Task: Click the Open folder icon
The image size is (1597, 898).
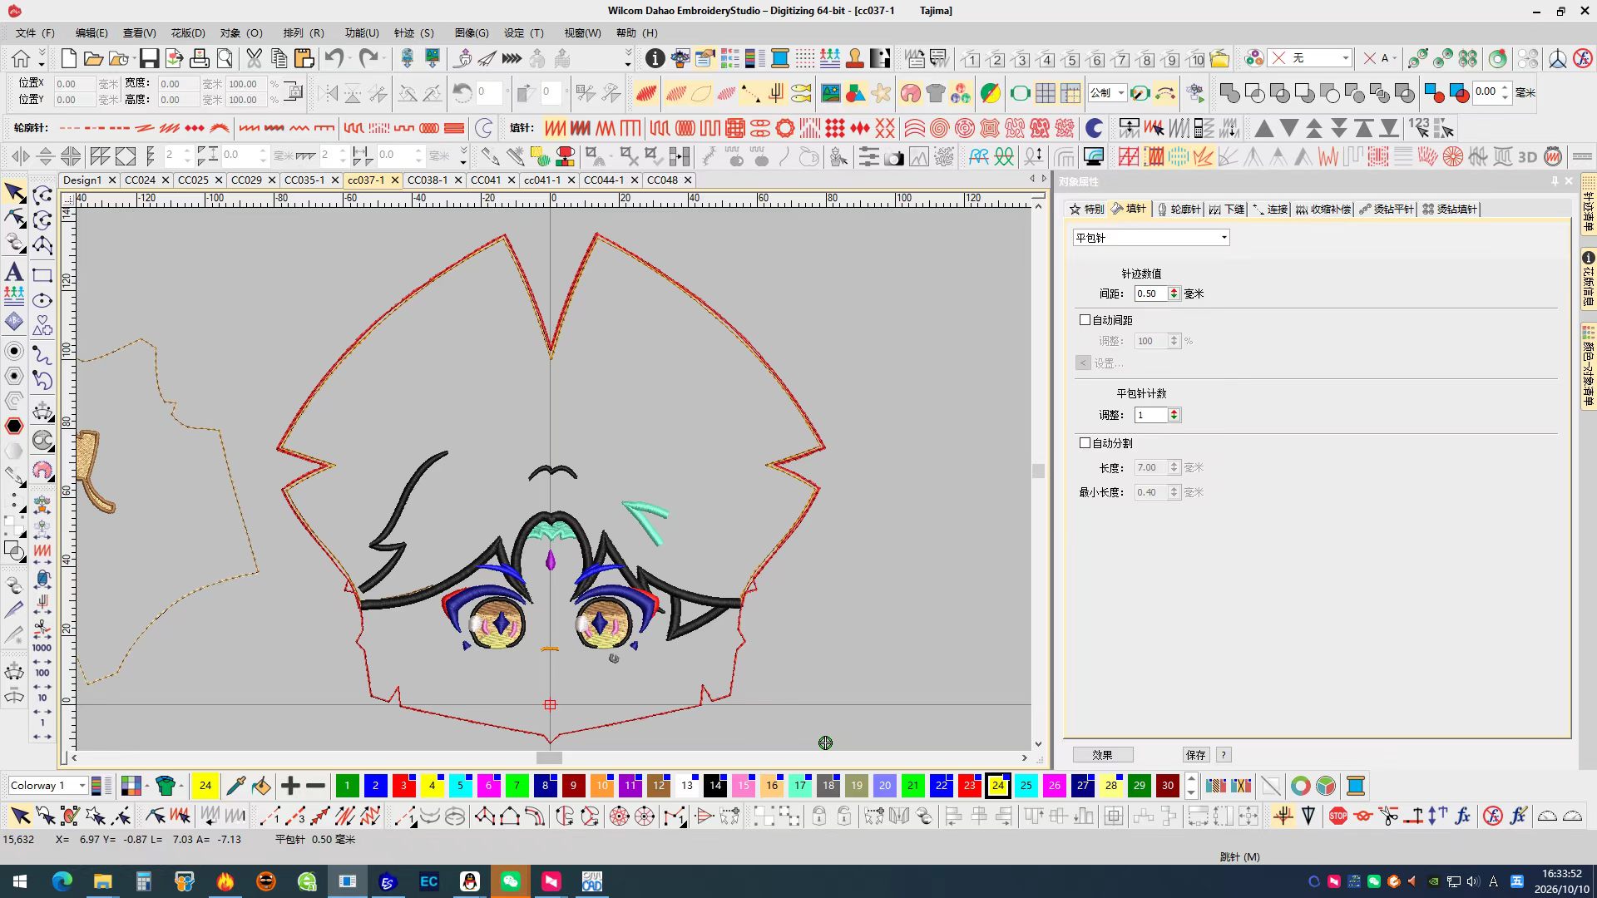Action: click(x=93, y=58)
